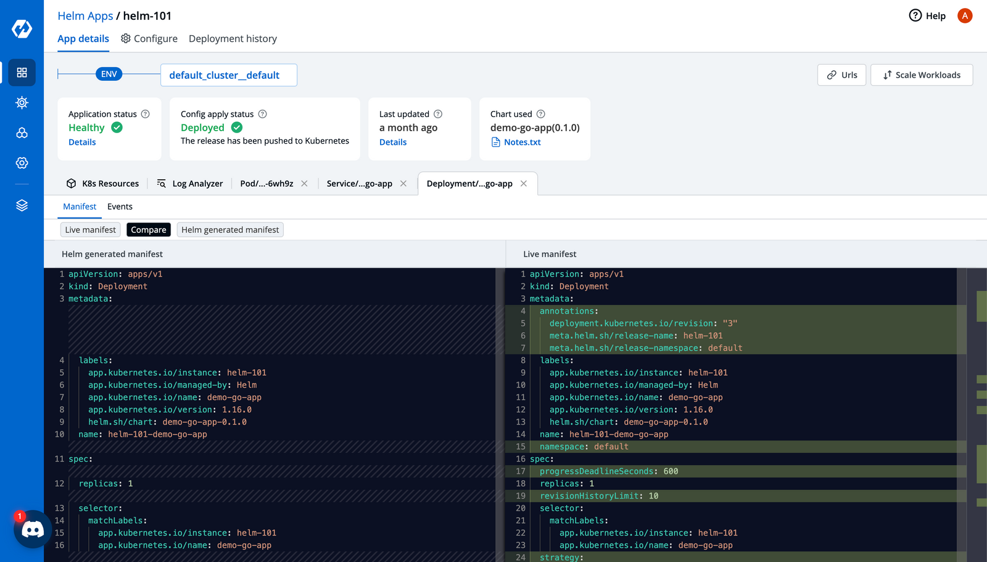Viewport: 987px width, 562px height.
Task: Click the Help question mark icon
Action: pyautogui.click(x=916, y=16)
